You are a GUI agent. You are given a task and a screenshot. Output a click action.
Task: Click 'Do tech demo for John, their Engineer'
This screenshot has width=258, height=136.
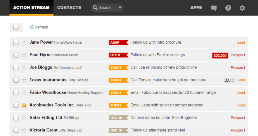pyautogui.click(x=164, y=118)
